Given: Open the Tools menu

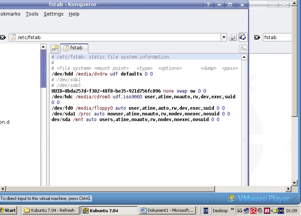Looking at the screenshot, I should click(x=32, y=14).
